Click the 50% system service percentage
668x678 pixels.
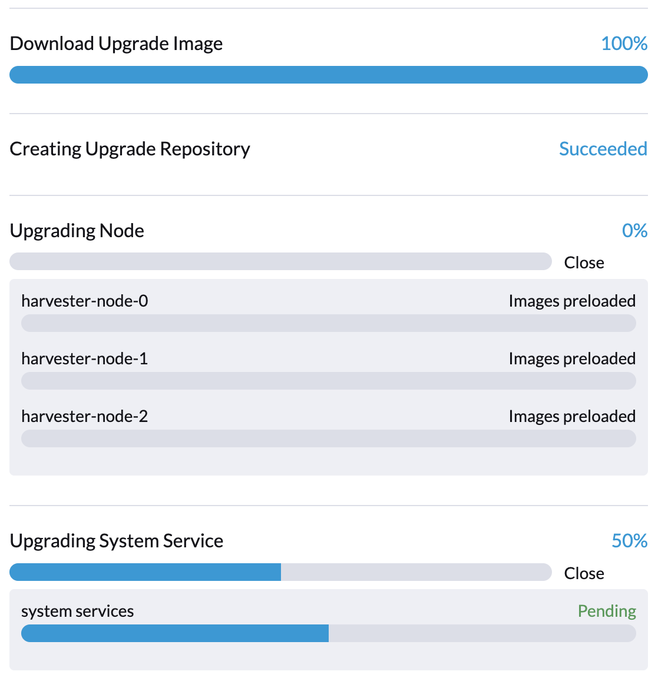pos(629,541)
